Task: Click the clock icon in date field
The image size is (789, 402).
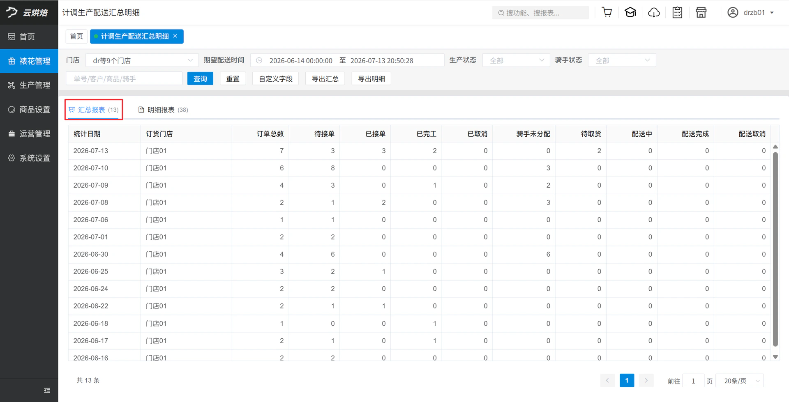Action: click(259, 60)
